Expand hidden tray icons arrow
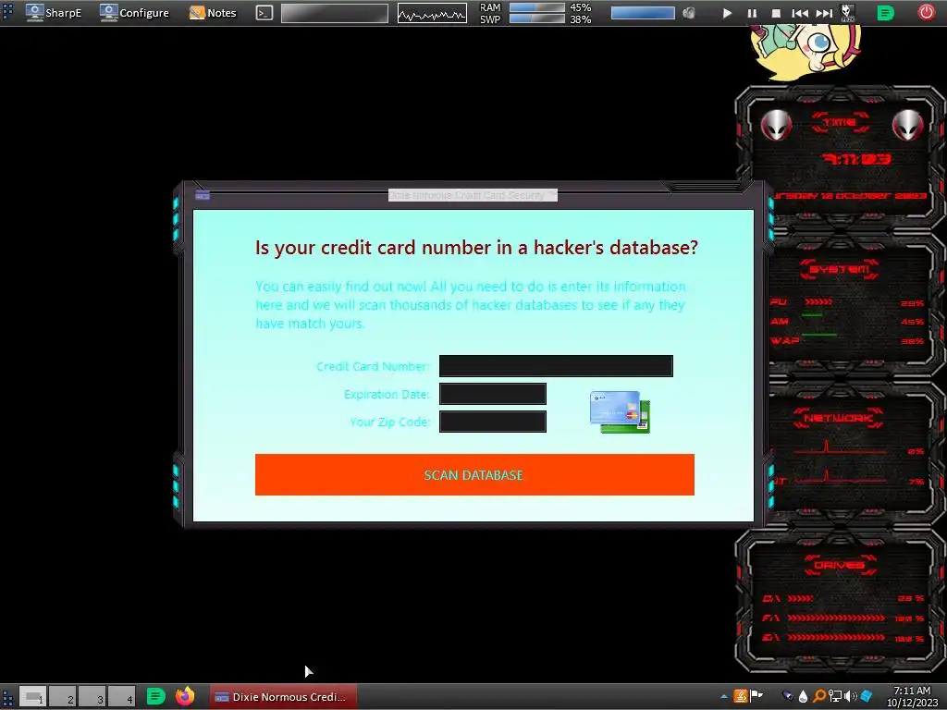947x710 pixels. click(723, 697)
